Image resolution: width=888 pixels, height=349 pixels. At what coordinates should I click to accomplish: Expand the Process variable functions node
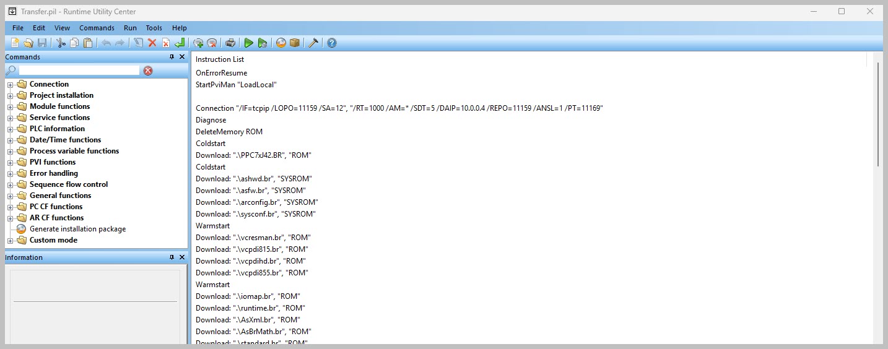(x=10, y=152)
